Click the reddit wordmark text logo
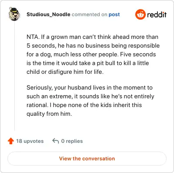 point(157,14)
